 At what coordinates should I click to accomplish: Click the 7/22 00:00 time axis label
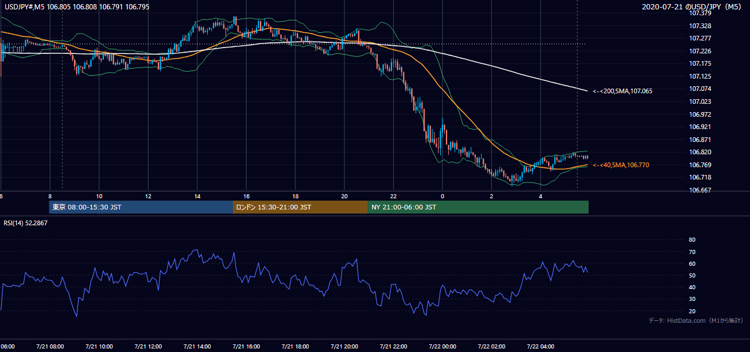click(442, 346)
